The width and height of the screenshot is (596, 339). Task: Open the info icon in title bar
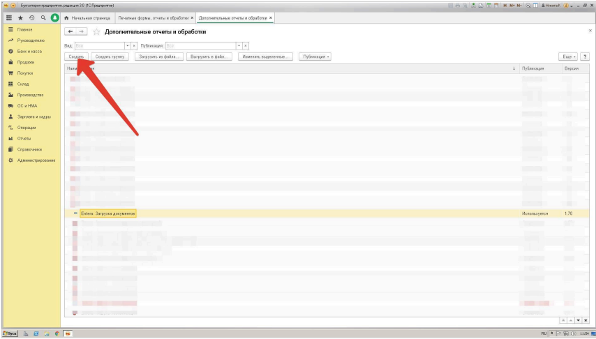point(566,6)
